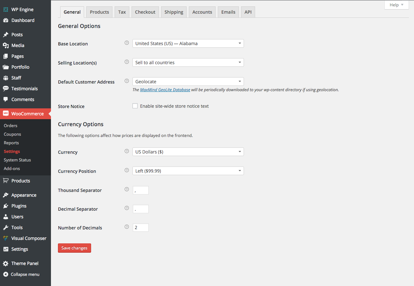
Task: Click the Staff group icon
Action: coord(6,78)
